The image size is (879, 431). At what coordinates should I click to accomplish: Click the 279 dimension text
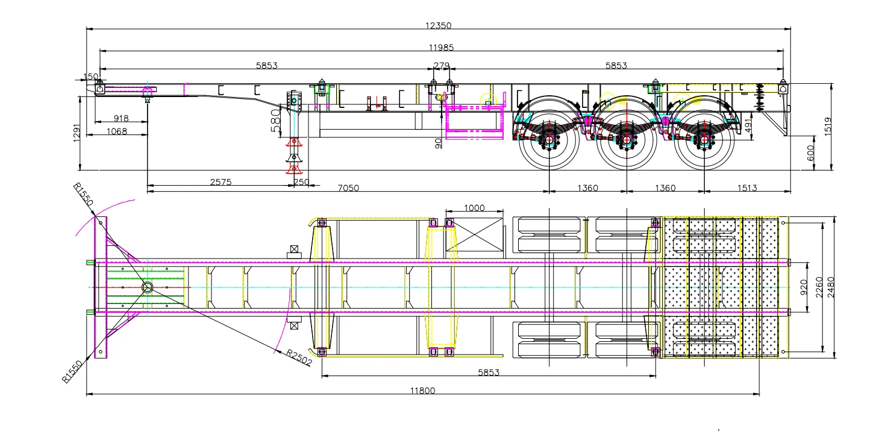(442, 65)
